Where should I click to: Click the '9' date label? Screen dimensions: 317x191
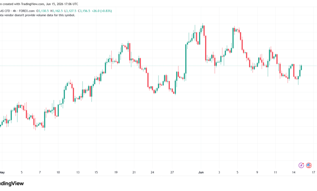[257, 172]
